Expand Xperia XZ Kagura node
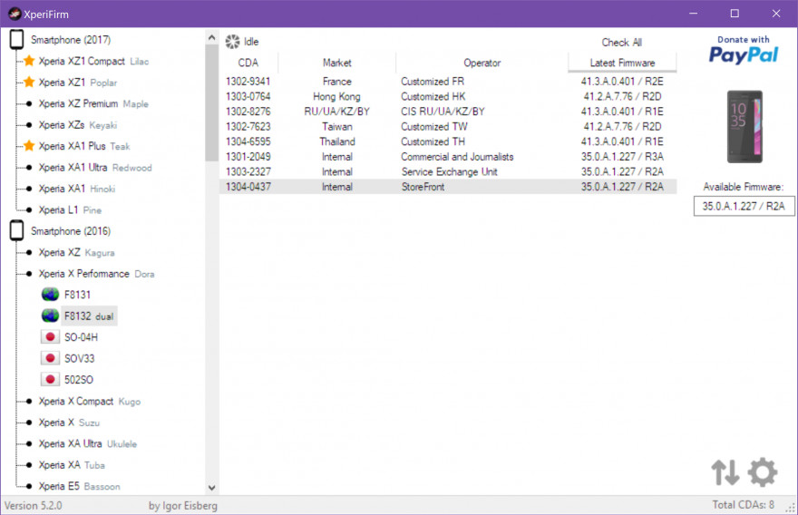 [29, 252]
